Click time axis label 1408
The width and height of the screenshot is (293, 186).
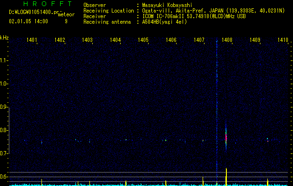227,40
